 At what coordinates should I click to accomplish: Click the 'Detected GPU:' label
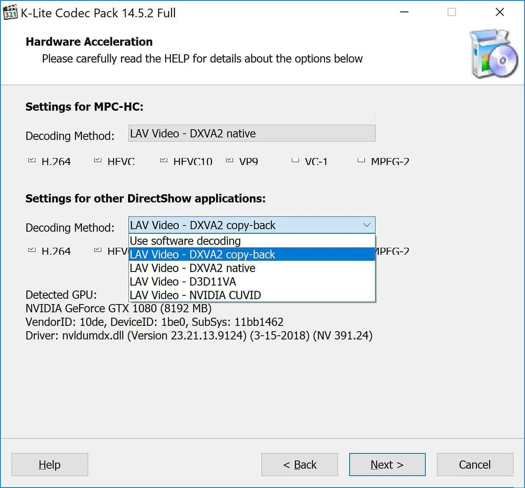[61, 295]
